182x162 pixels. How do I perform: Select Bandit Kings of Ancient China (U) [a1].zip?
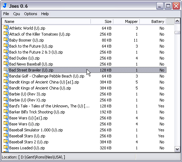click(44, 82)
